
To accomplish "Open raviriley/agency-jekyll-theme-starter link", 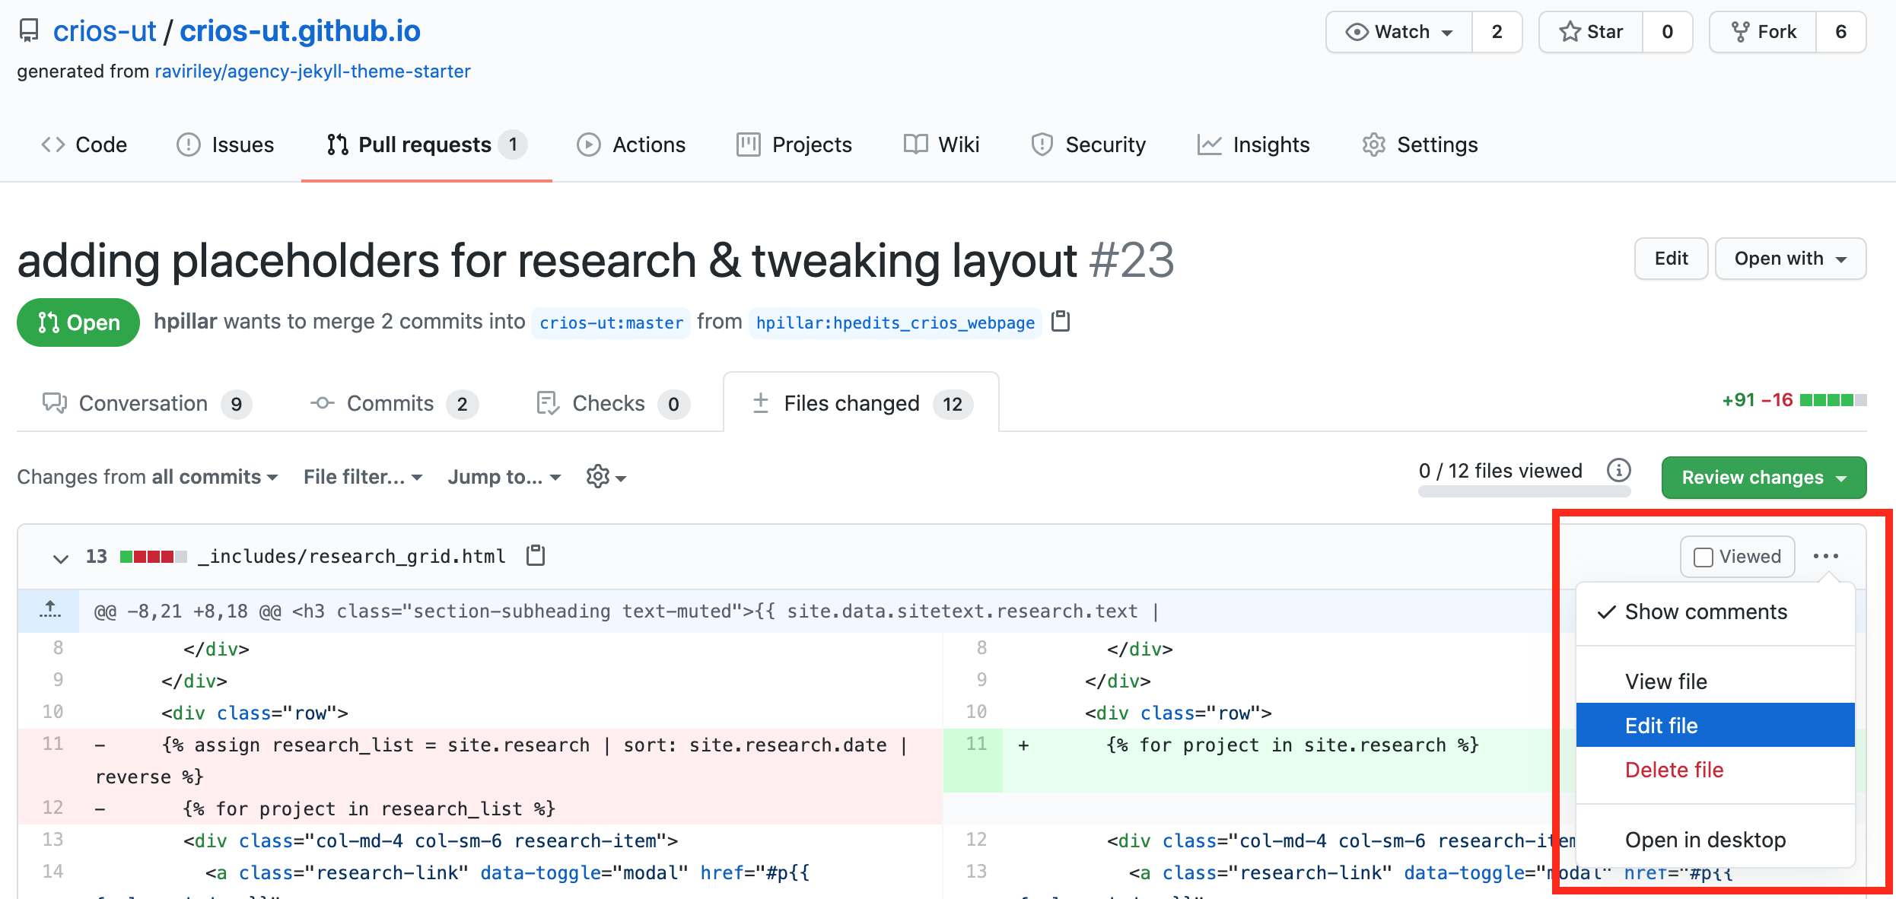I will [313, 71].
